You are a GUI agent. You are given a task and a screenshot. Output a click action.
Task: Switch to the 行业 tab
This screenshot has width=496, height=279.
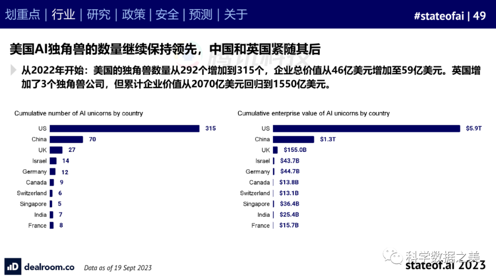click(63, 14)
